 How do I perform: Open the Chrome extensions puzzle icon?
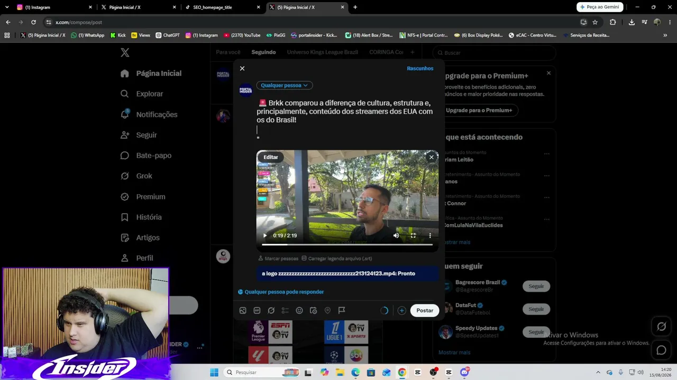[613, 22]
